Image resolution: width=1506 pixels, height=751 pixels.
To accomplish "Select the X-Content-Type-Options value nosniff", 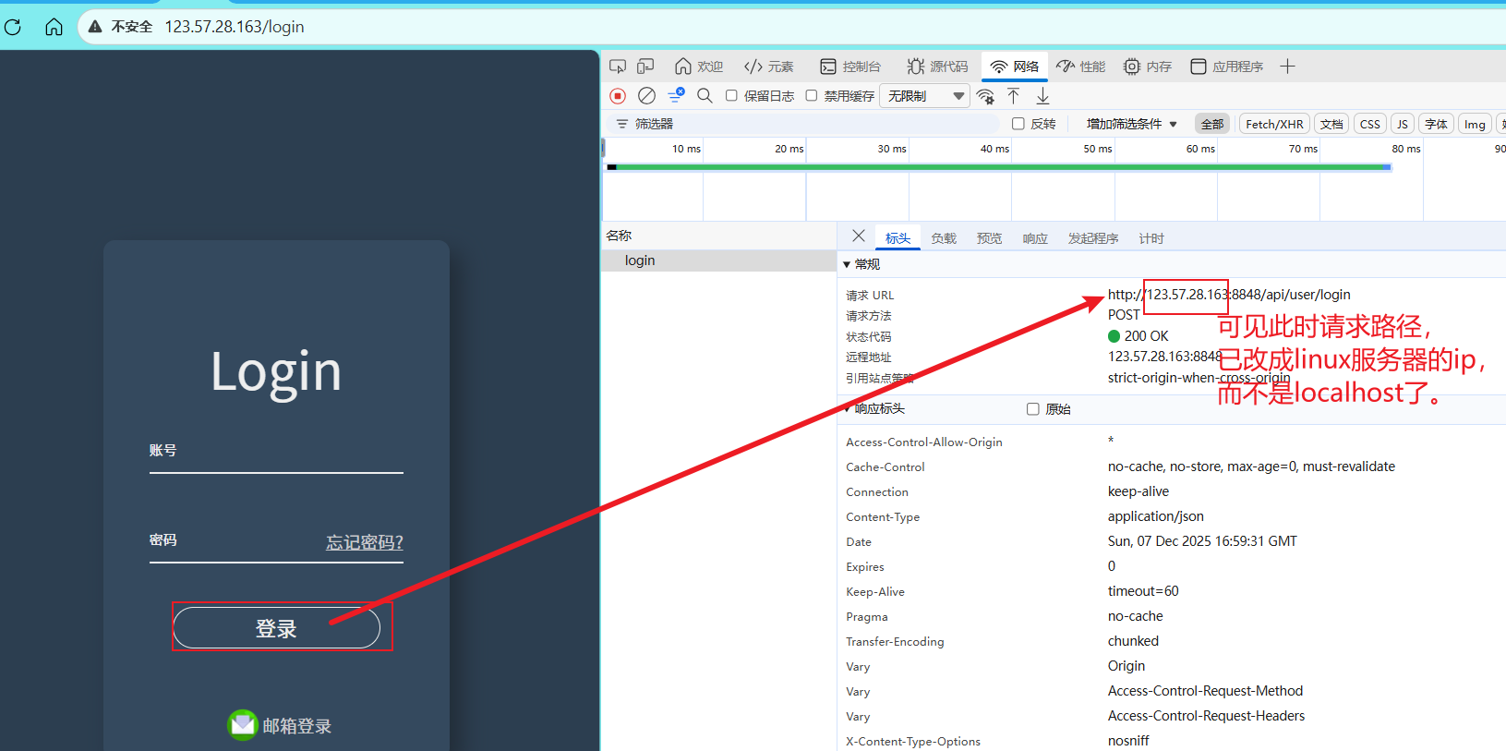I will click(x=1128, y=741).
